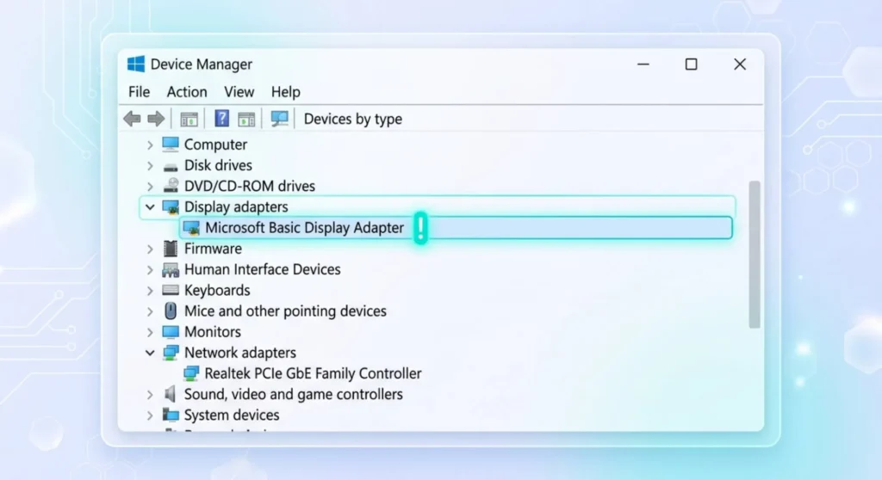Click the Monitors icon
This screenshot has height=480, width=882.
point(171,332)
